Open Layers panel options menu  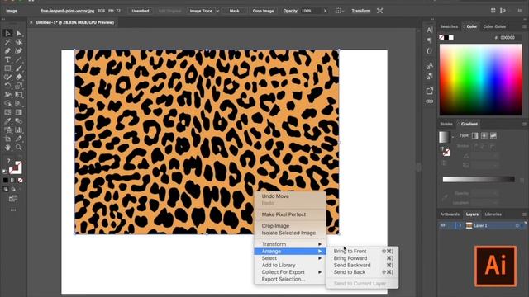[524, 214]
